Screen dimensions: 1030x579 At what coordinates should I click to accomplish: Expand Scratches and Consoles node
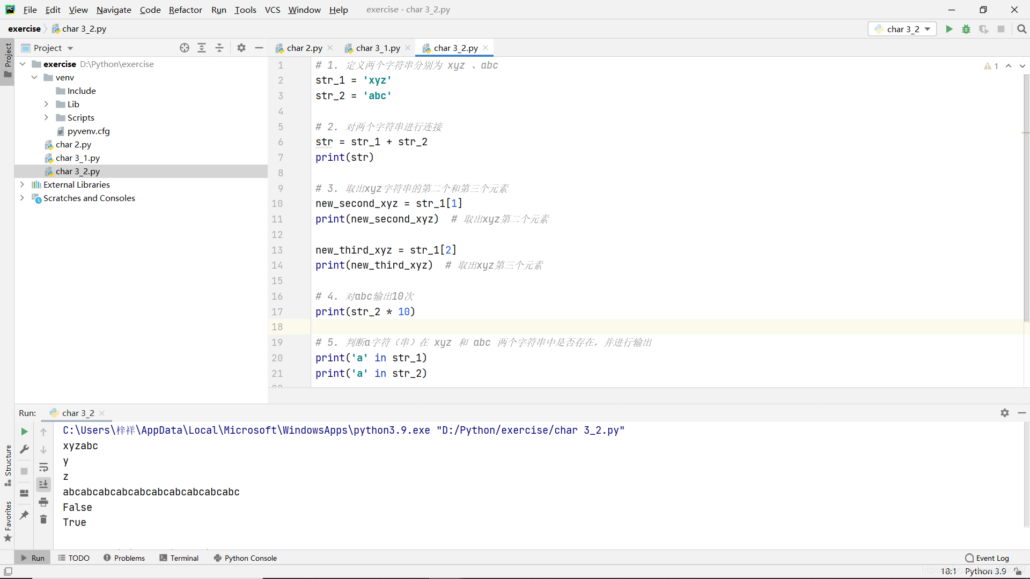(x=23, y=198)
